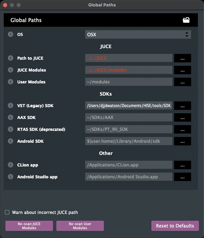204x238 pixels.
Task: Show info for VST (Legacy) SDK
Action: pos(10,105)
